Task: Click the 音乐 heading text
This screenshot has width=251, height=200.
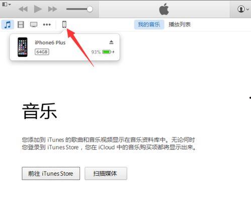Action: [40, 111]
